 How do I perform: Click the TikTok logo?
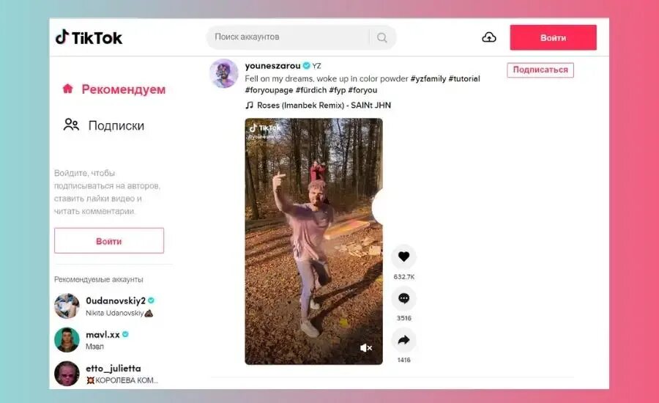pyautogui.click(x=89, y=37)
